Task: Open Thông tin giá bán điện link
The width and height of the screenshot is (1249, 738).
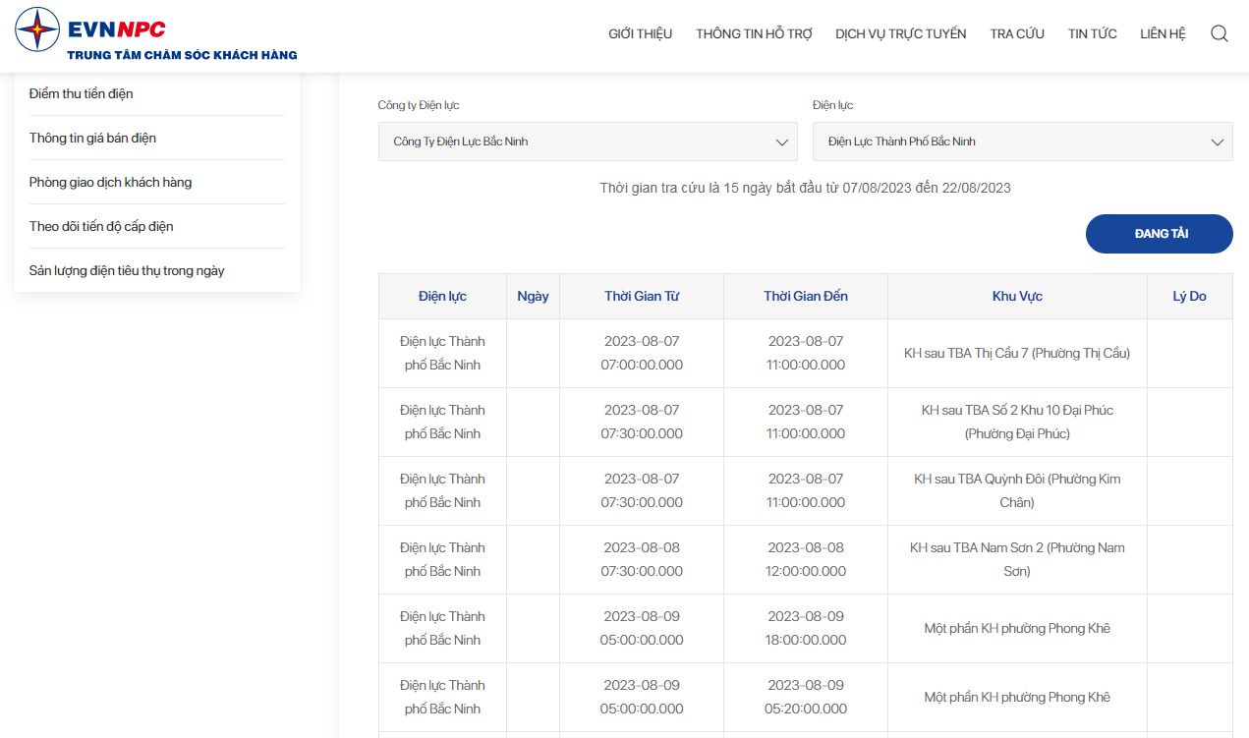Action: click(92, 138)
